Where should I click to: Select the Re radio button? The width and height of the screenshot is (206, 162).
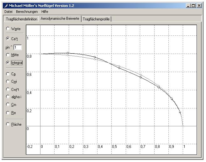8,113
